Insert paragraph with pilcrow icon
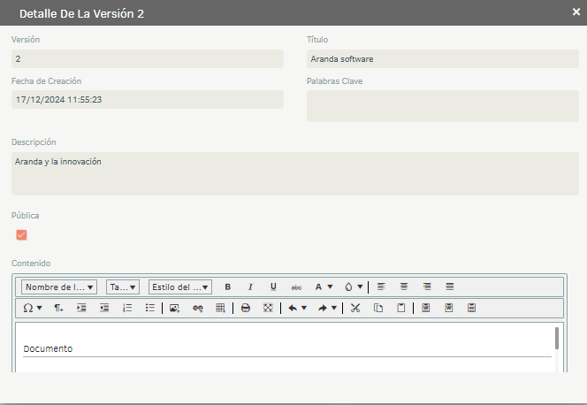The image size is (587, 405). (58, 308)
